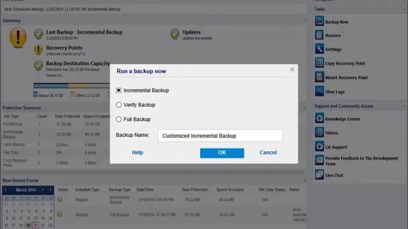Click the Provide Feedback to The Development Team link
408x229 pixels.
point(361,161)
